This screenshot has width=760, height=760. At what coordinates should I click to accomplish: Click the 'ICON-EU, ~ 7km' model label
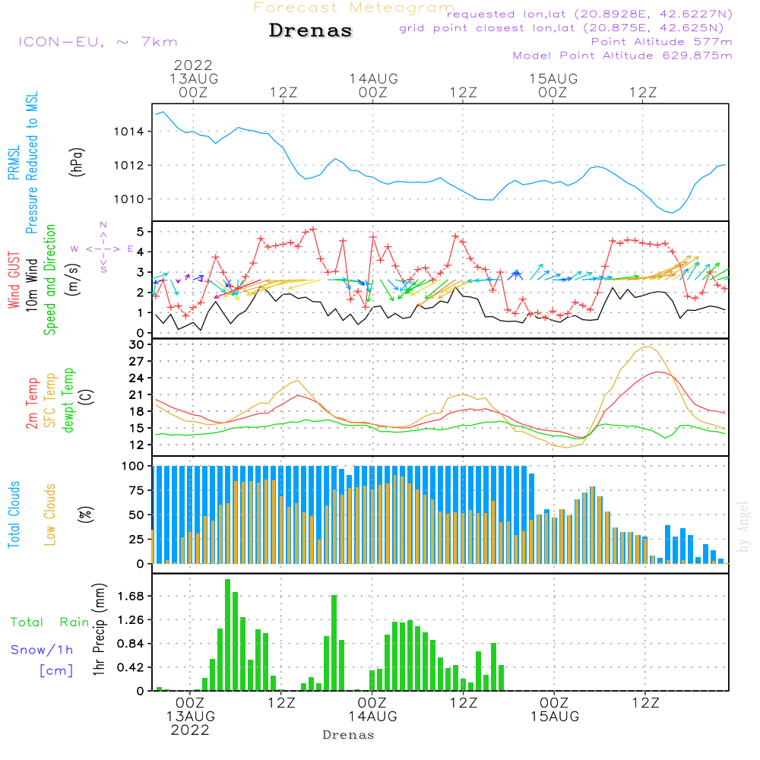[x=98, y=42]
